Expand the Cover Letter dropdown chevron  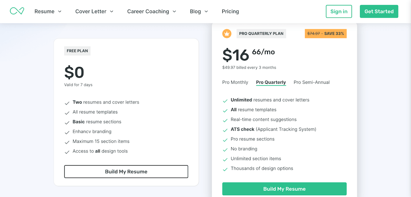pos(111,12)
